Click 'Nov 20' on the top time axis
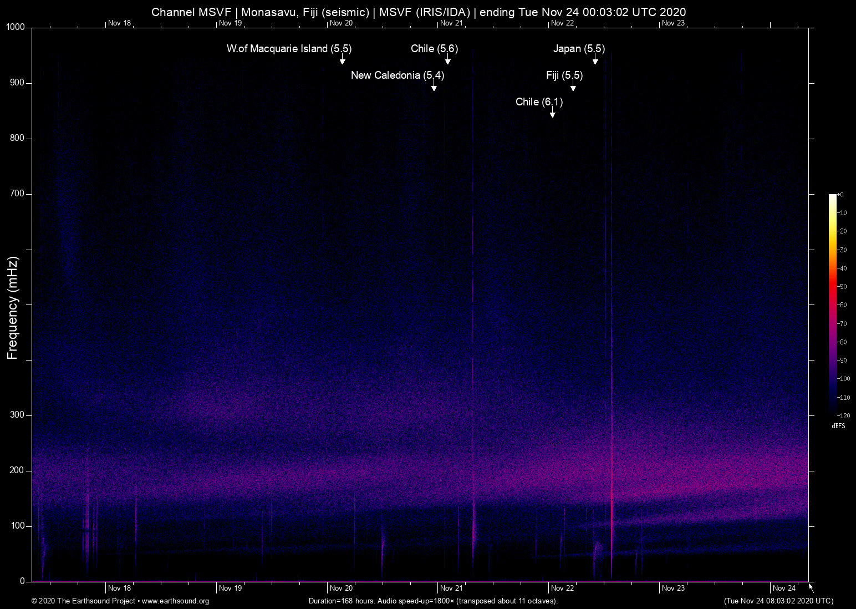856x609 pixels. [x=342, y=23]
